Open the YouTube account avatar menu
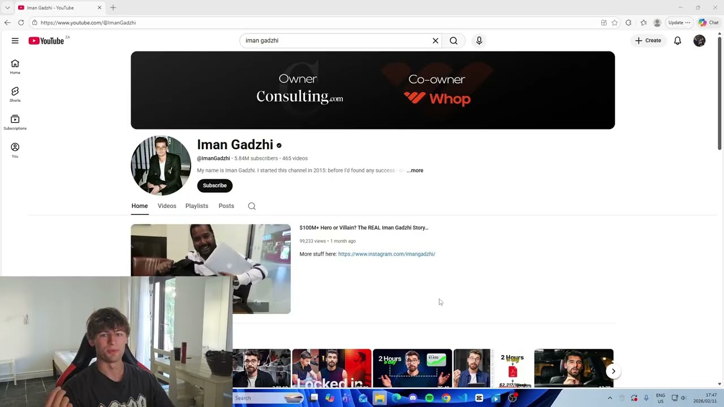This screenshot has width=724, height=407. tap(700, 41)
